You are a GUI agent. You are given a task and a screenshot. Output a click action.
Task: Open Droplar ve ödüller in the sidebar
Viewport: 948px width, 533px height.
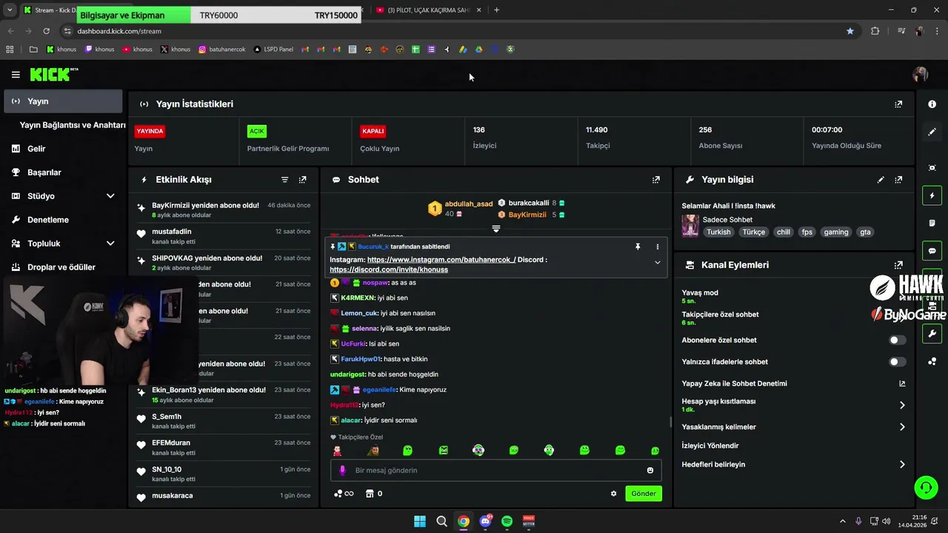pos(63,267)
